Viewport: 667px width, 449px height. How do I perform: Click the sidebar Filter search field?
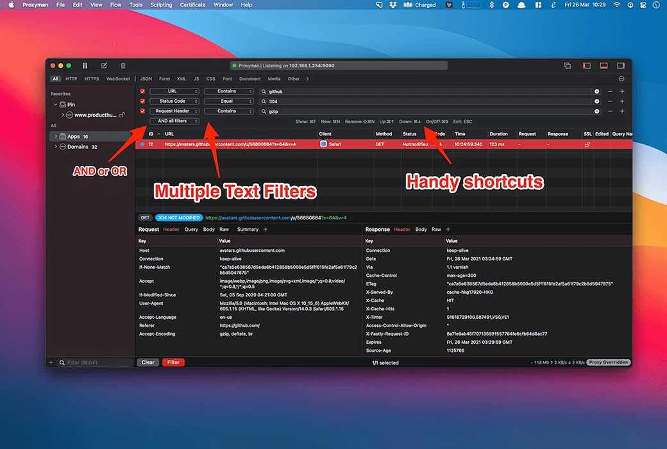(96, 362)
